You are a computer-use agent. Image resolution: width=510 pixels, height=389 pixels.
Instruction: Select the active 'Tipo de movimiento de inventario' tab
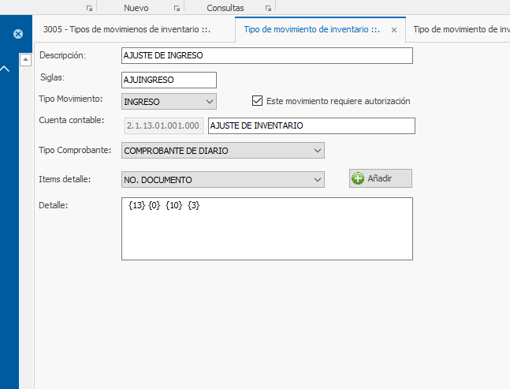pos(312,30)
